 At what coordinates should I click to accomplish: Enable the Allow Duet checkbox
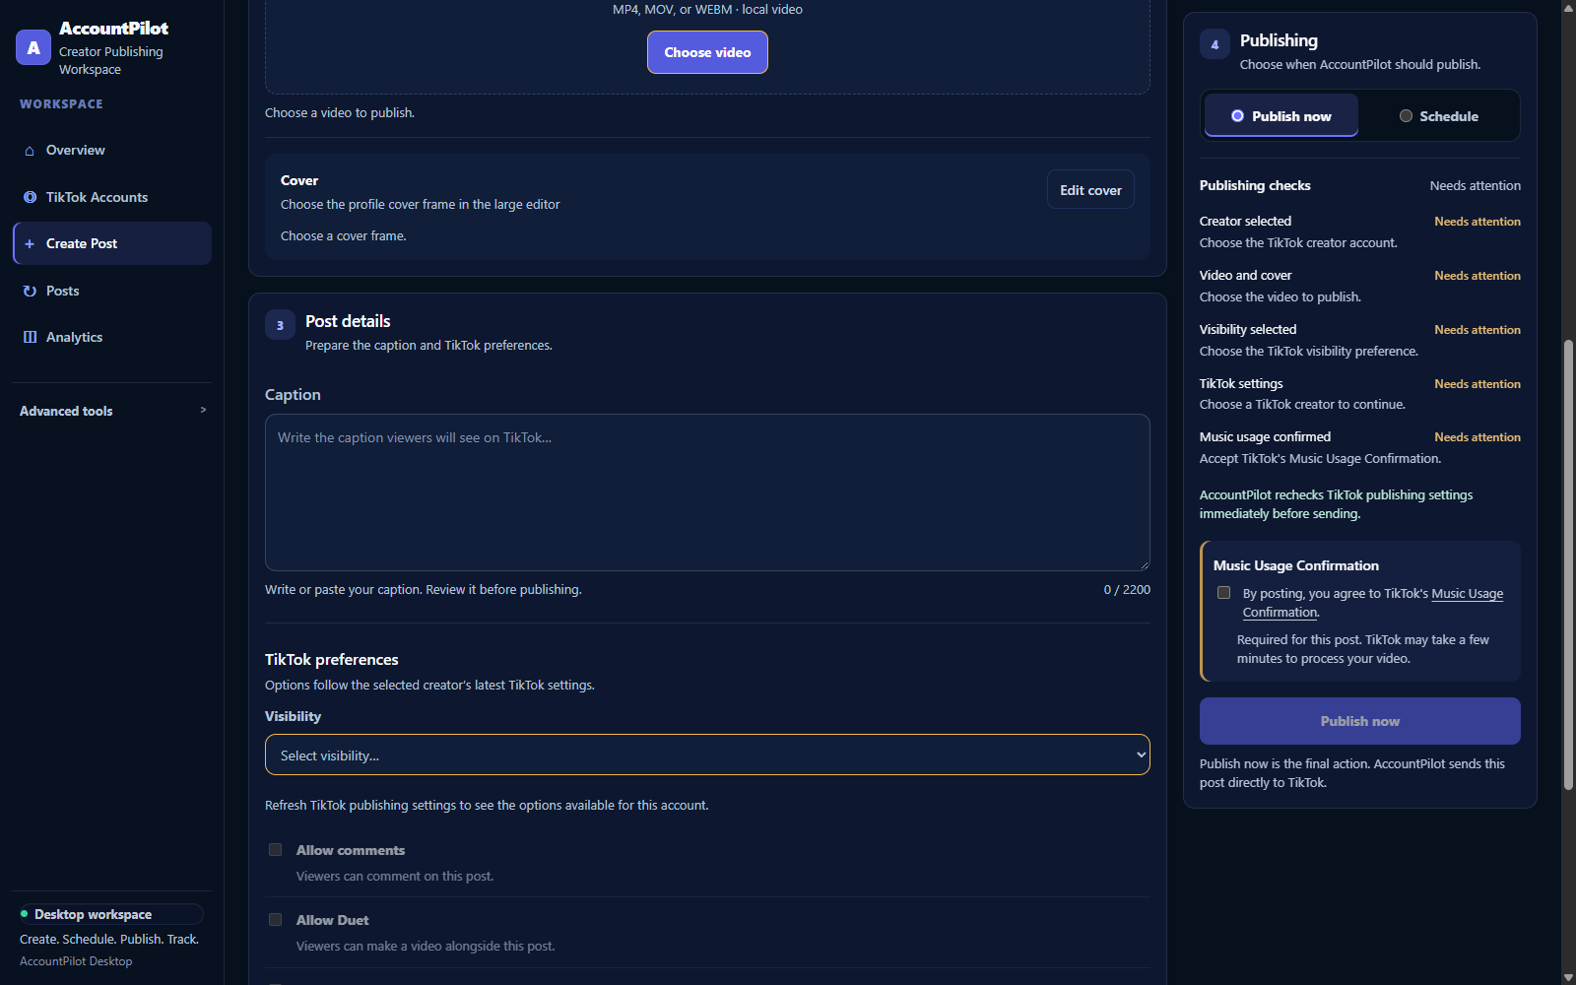click(276, 920)
